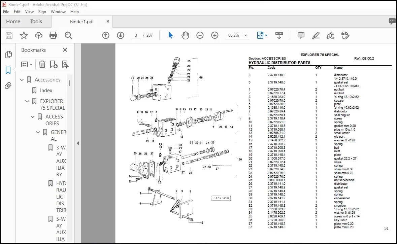The width and height of the screenshot is (397, 244).
Task: Open the Help menu
Action: point(74,12)
